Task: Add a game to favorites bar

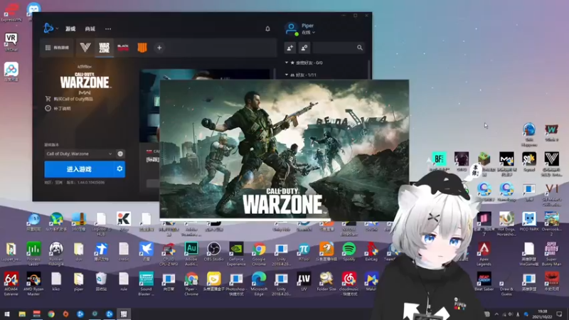Action: [159, 48]
